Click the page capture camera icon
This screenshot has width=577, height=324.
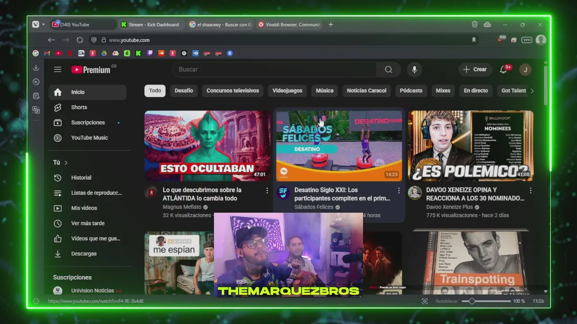pyautogui.click(x=425, y=301)
